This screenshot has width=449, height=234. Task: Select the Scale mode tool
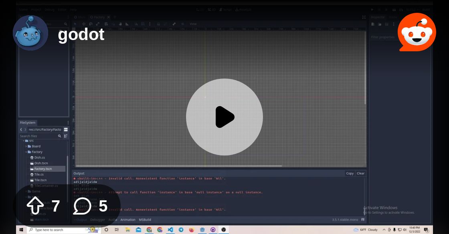(x=98, y=24)
